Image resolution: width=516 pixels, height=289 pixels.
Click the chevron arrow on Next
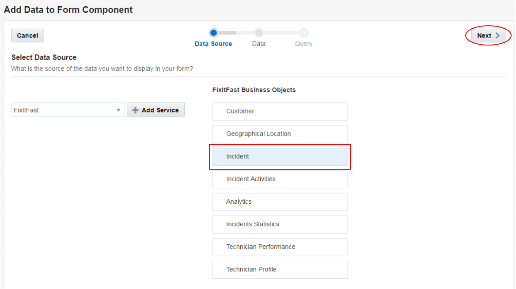point(497,36)
